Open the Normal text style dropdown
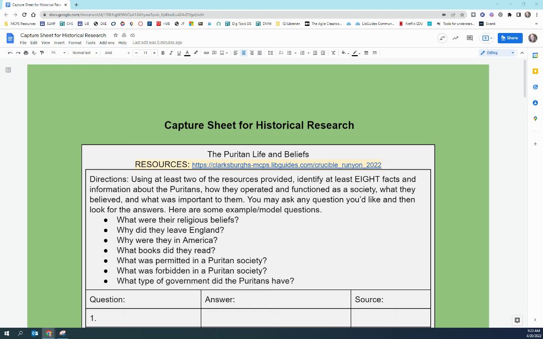 [85, 53]
